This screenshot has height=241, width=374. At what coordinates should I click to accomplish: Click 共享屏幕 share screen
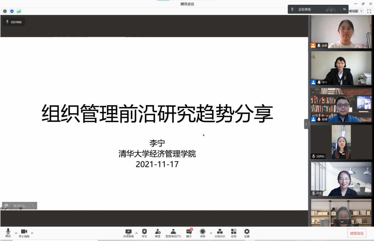[128, 233]
